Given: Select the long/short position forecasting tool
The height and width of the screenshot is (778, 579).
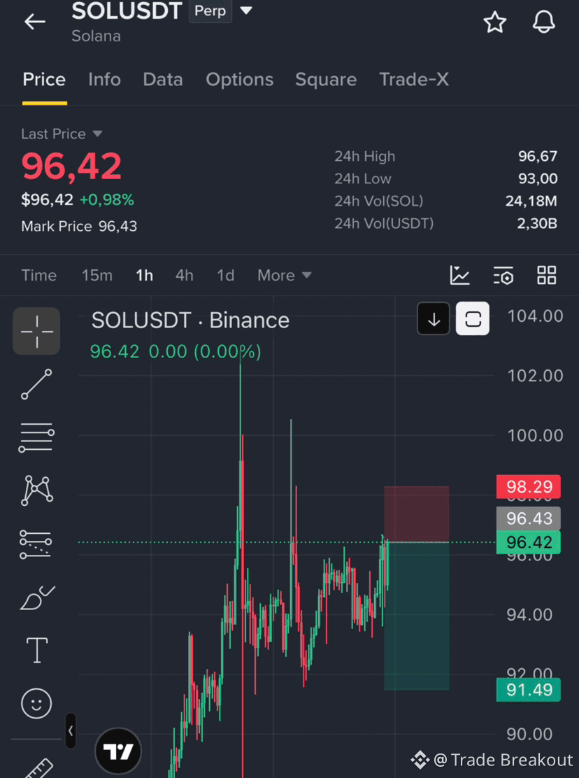Looking at the screenshot, I should click(36, 544).
